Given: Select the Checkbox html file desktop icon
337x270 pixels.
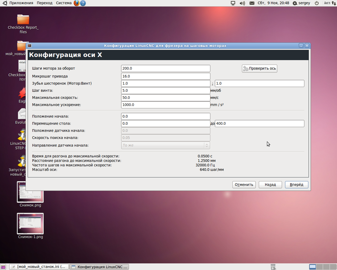Looking at the screenshot, I should (x=22, y=66).
